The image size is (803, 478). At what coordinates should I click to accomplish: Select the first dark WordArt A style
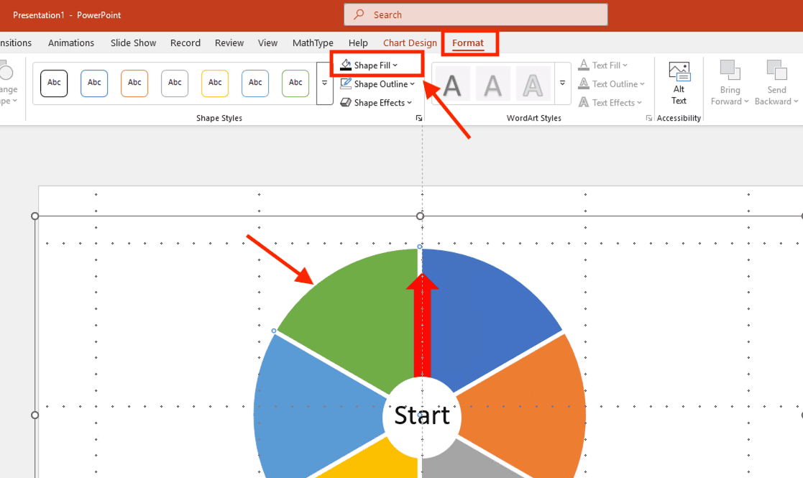(x=452, y=84)
